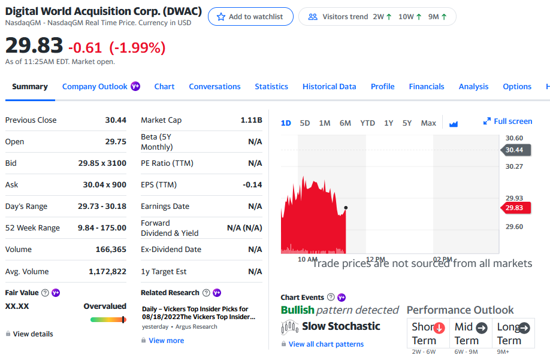The width and height of the screenshot is (550, 355).
Task: Go to the Statistics tab
Action: coord(271,87)
